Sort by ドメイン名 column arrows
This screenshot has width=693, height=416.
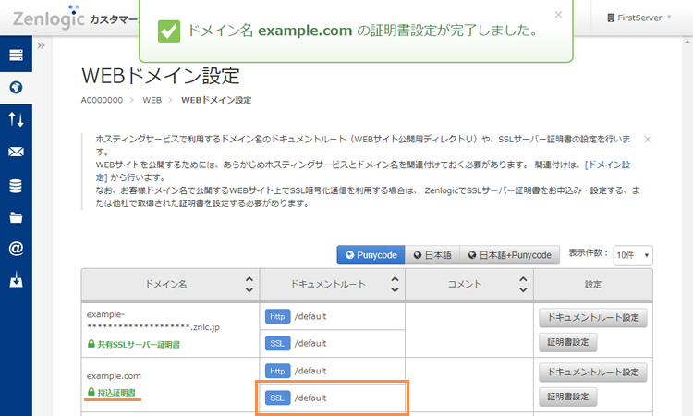pos(247,285)
